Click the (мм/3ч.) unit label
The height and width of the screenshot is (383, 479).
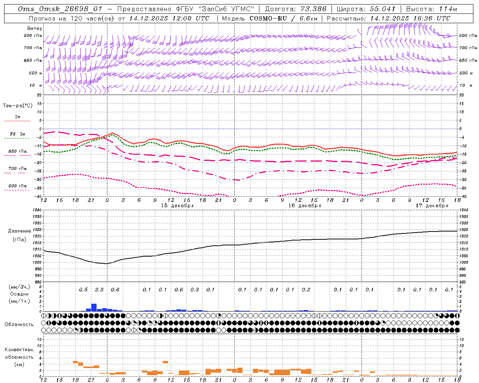(x=19, y=287)
